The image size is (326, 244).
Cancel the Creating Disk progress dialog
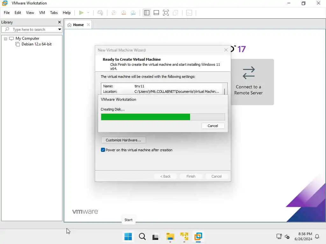coord(213,126)
